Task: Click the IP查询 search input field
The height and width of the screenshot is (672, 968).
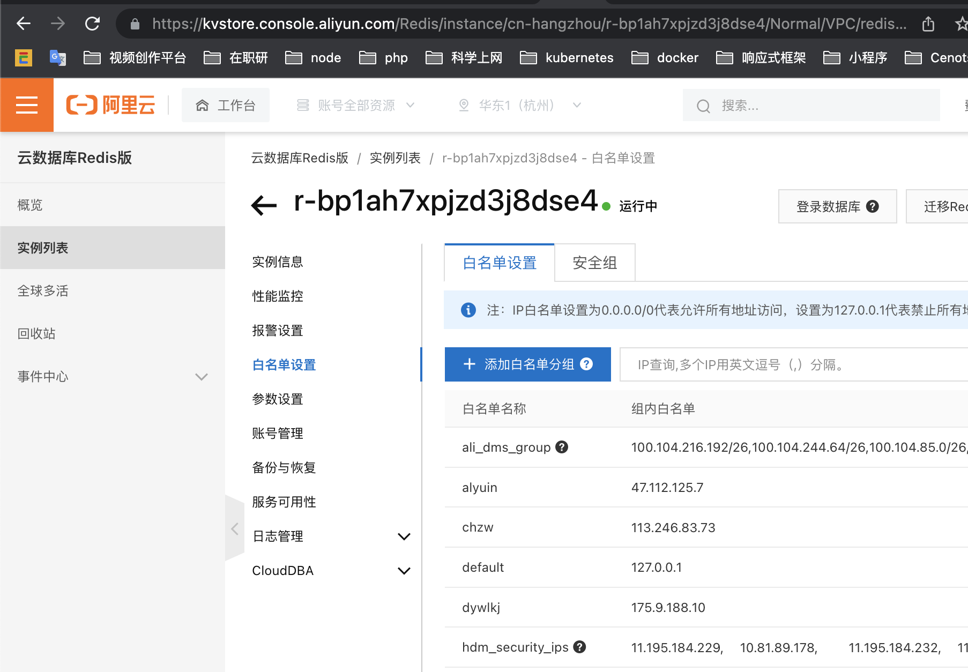Action: point(793,364)
